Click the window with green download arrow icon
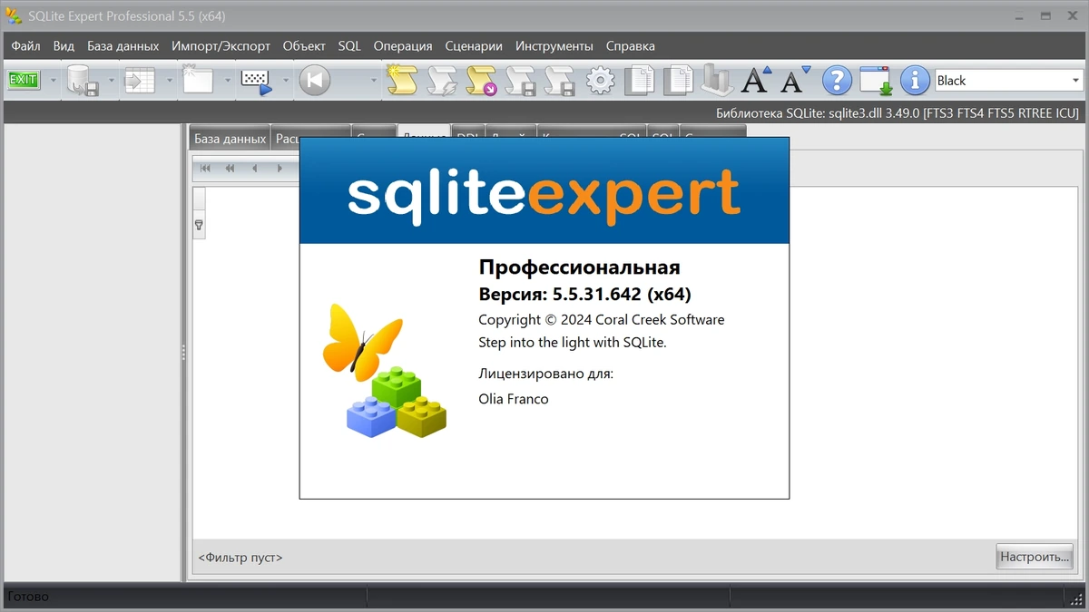 coord(876,81)
